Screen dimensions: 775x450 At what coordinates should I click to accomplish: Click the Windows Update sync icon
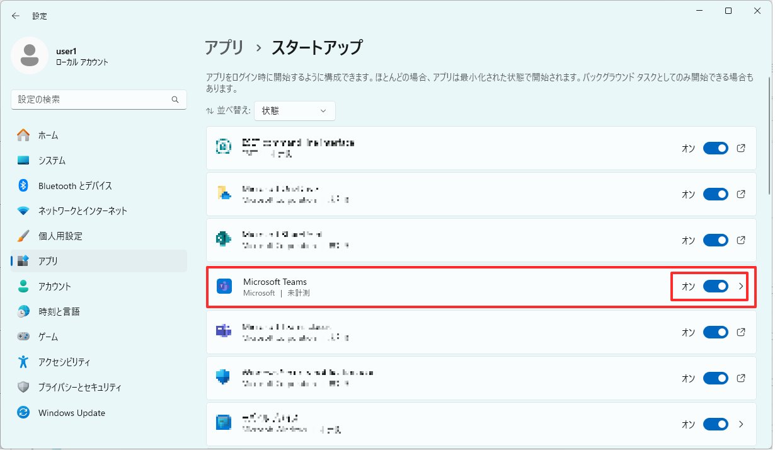pos(23,413)
